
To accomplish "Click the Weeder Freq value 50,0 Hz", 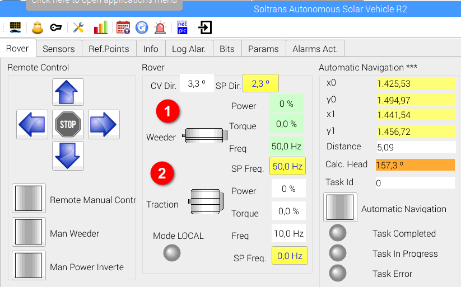I will (286, 146).
